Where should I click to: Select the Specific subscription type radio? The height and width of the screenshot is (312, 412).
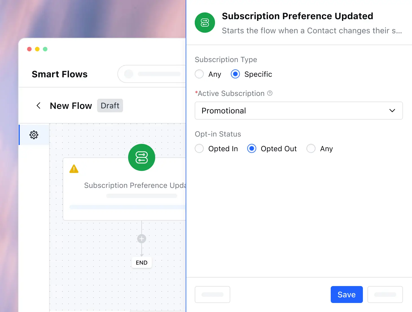point(235,74)
